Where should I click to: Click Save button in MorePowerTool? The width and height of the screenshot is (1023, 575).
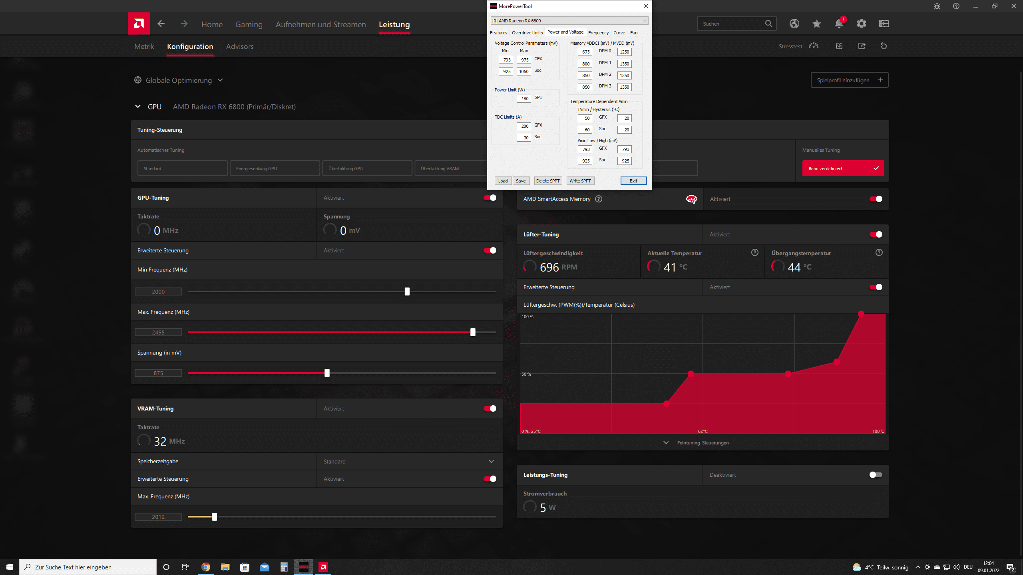pos(521,181)
